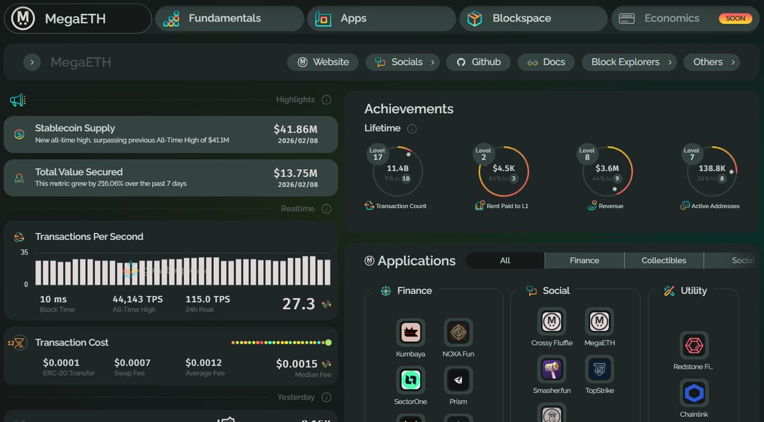This screenshot has width=764, height=422.
Task: Click the megaphone Highlights icon
Action: (17, 100)
